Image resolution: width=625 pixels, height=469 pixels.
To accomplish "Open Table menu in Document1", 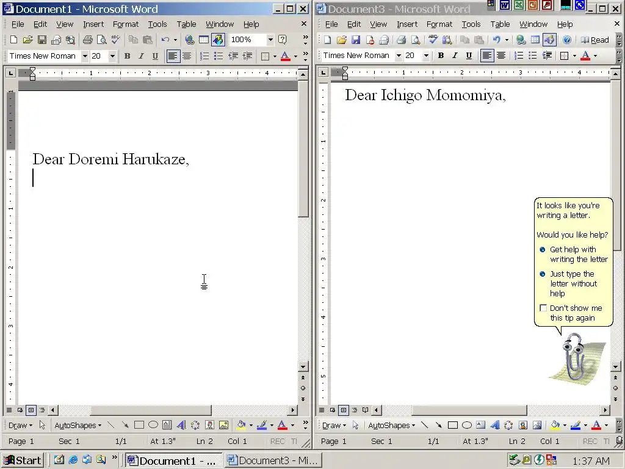I will pos(187,24).
